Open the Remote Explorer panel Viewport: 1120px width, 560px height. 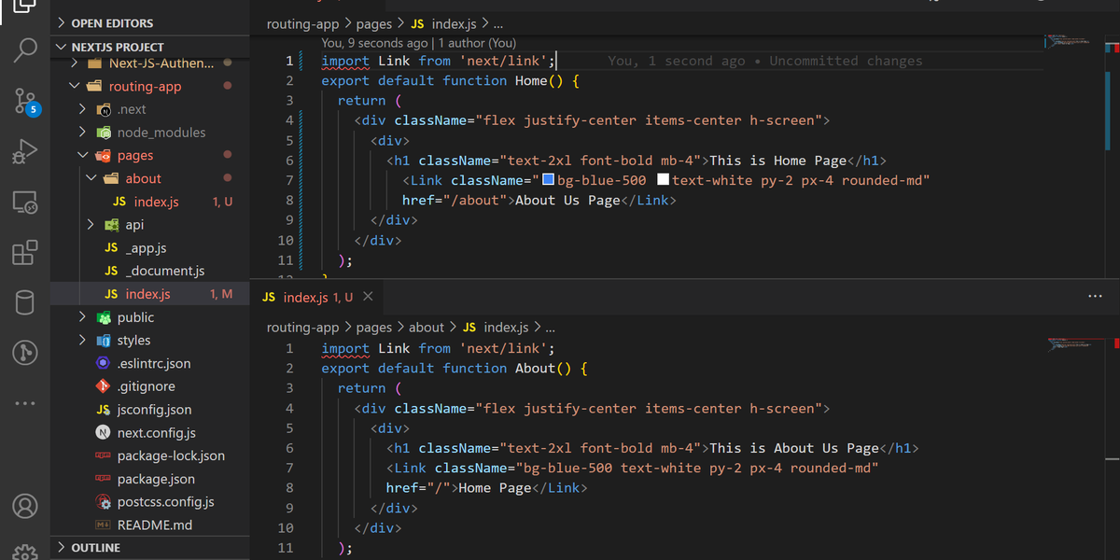pos(24,201)
